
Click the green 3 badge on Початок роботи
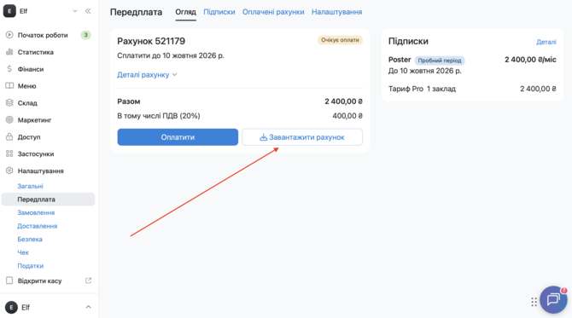[x=85, y=35]
